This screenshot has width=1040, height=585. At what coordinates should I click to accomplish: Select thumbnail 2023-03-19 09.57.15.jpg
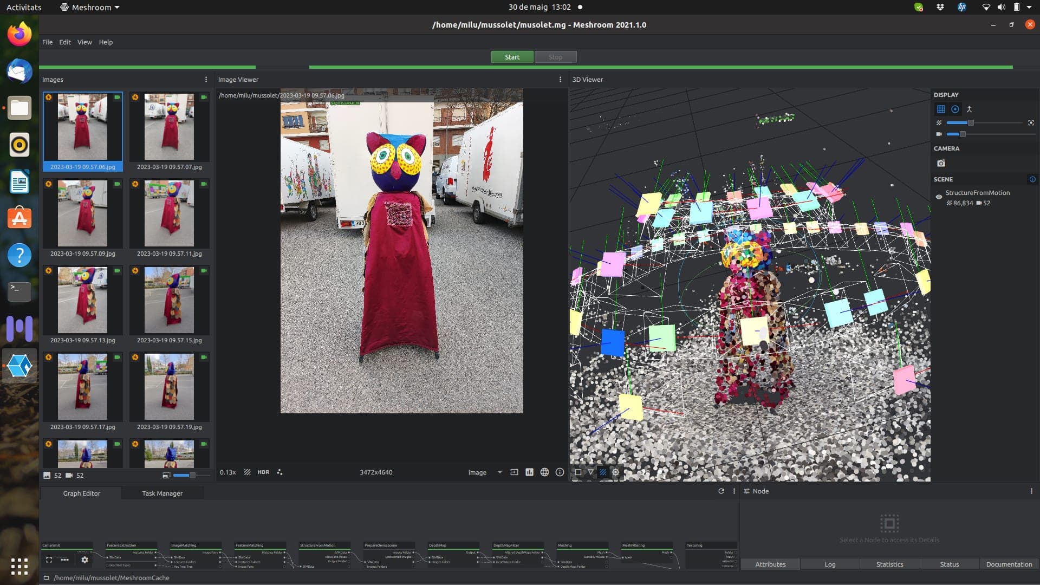click(169, 305)
